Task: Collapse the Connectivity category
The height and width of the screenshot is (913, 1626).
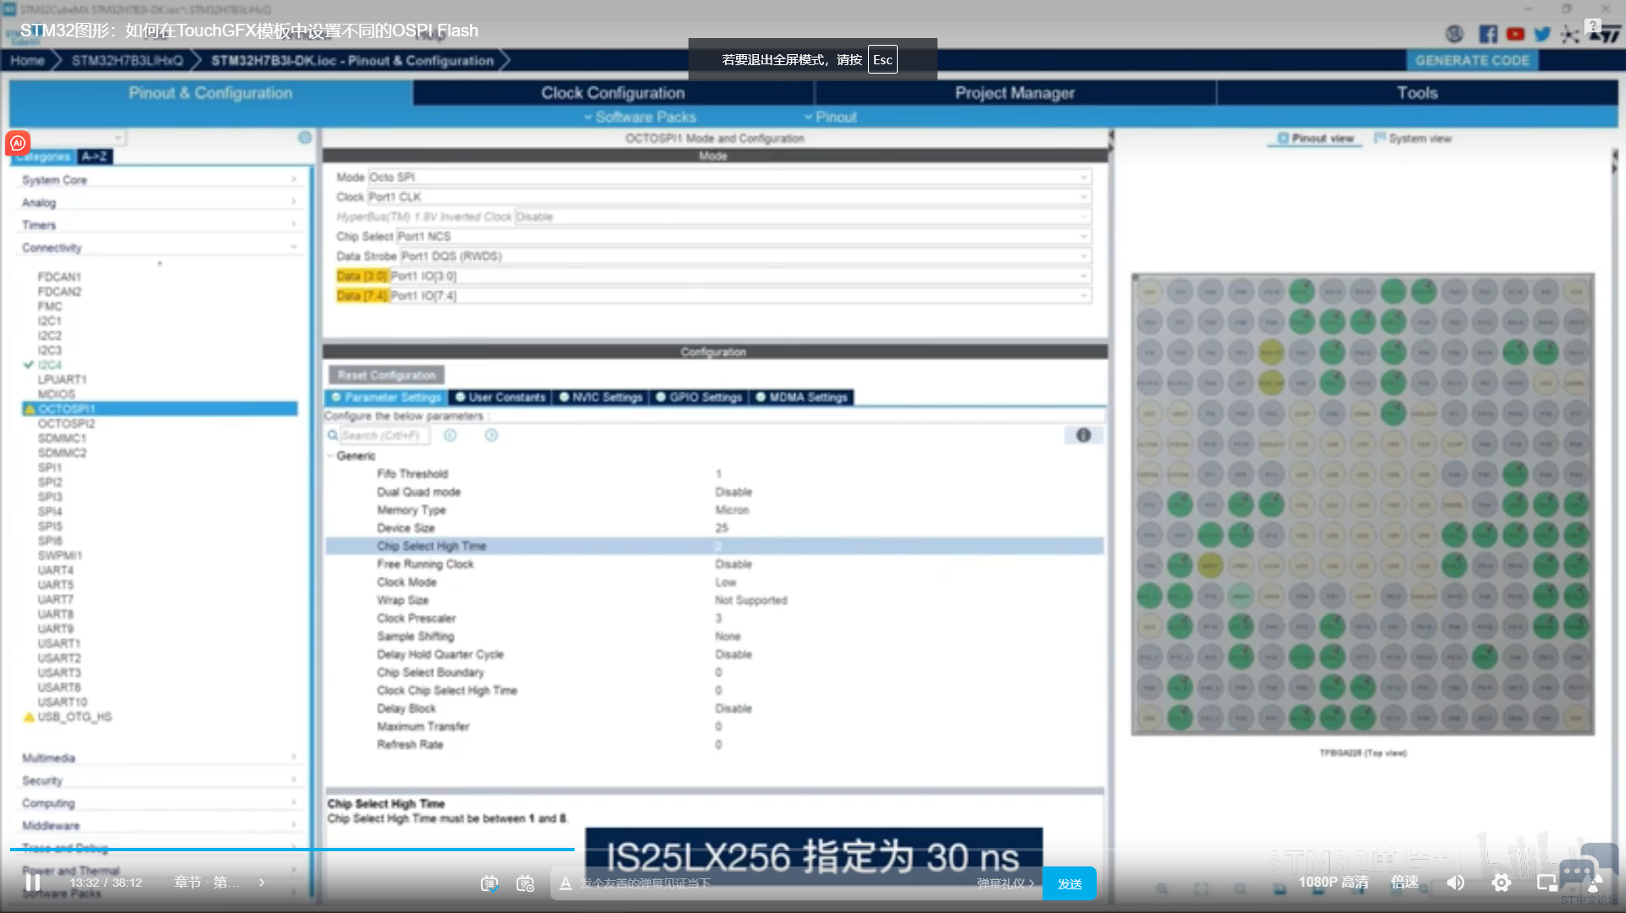Action: [x=159, y=247]
